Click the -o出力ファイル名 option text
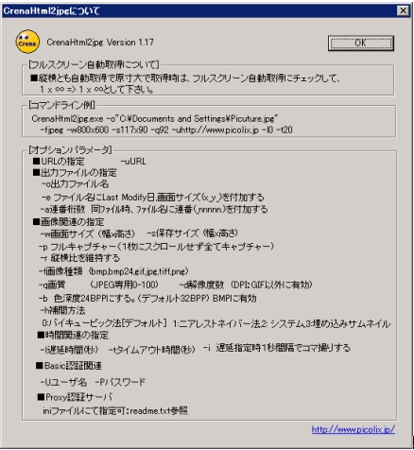 coord(75,184)
